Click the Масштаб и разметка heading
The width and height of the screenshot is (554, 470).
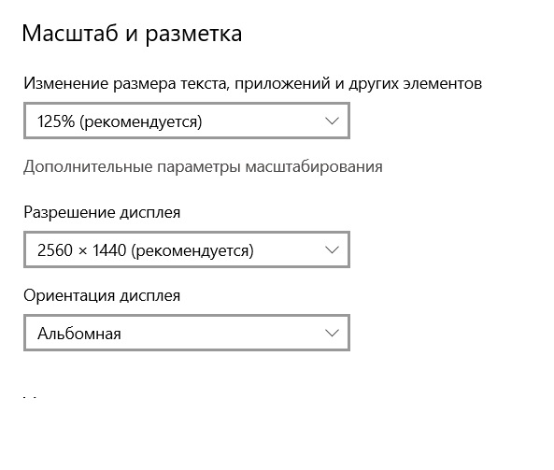point(132,35)
